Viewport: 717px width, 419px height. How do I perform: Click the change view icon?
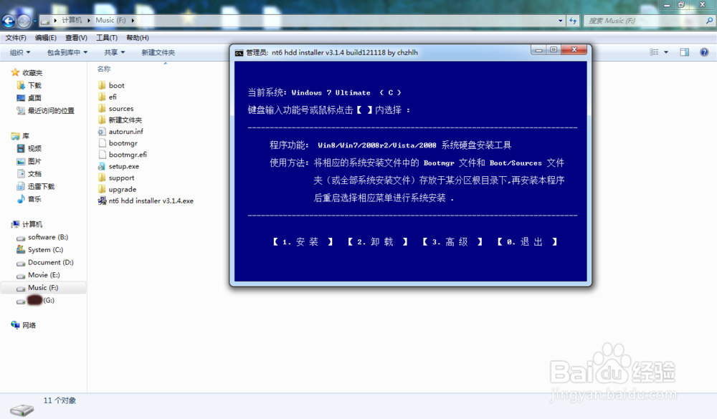pos(655,52)
